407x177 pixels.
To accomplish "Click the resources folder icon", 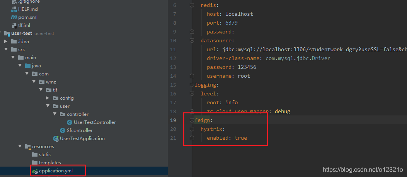I will pos(28,147).
